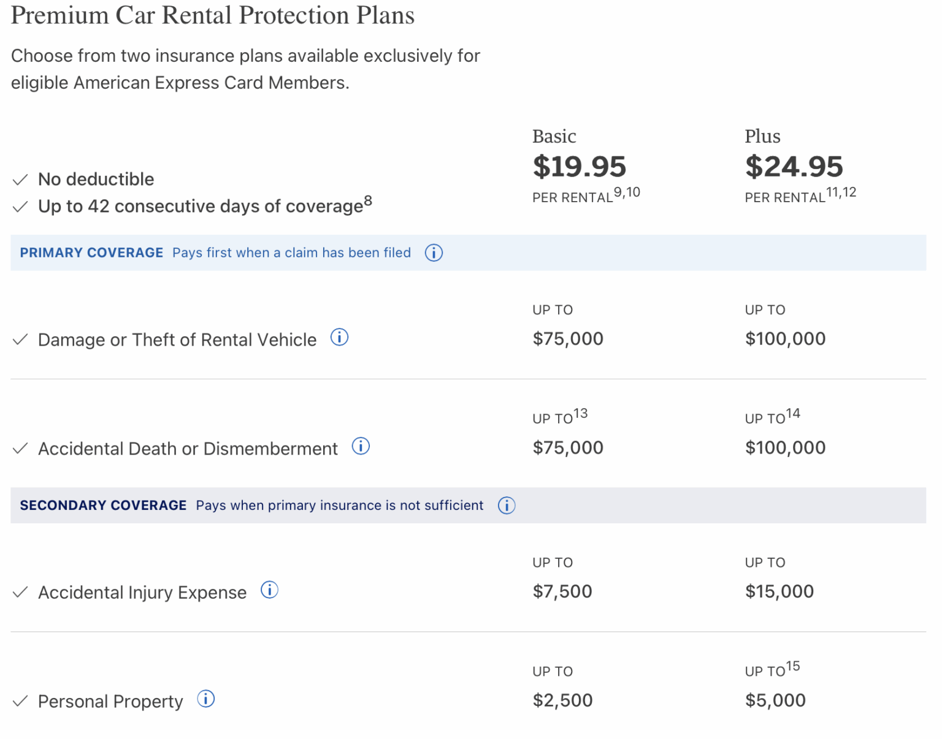942x739 pixels.
Task: Click the info icon beside Damage or Theft
Action: pos(339,337)
